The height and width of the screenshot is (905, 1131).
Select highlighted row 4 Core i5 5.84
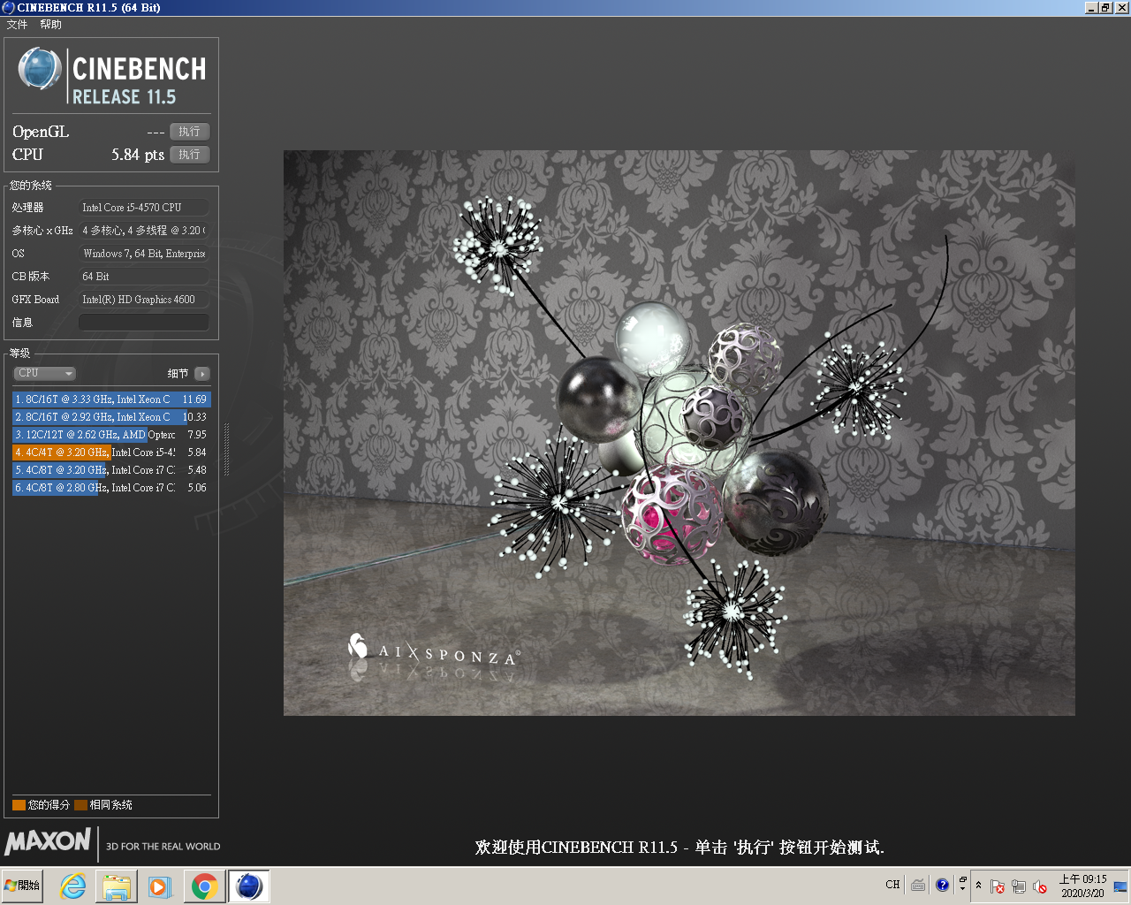coord(111,452)
